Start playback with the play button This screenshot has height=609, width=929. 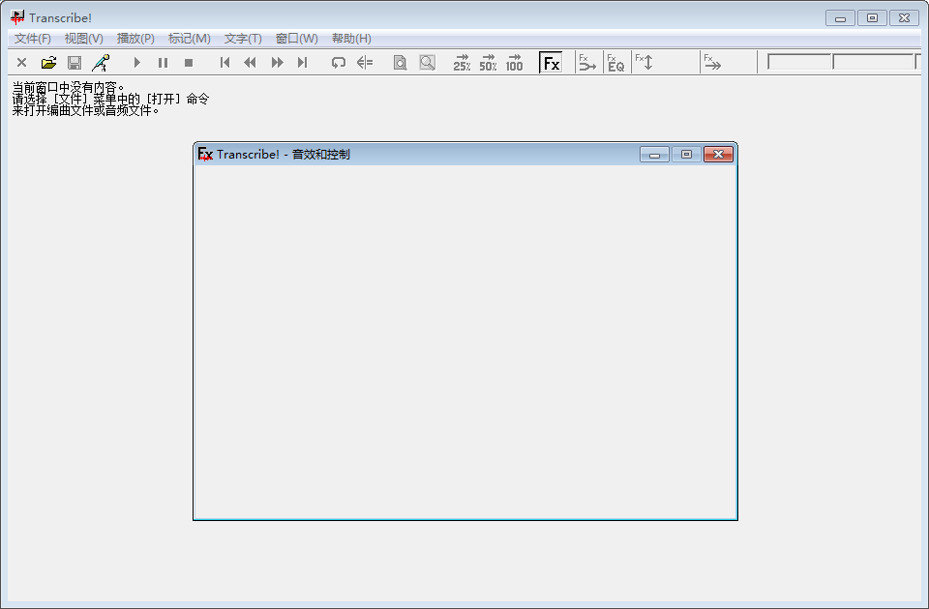136,62
